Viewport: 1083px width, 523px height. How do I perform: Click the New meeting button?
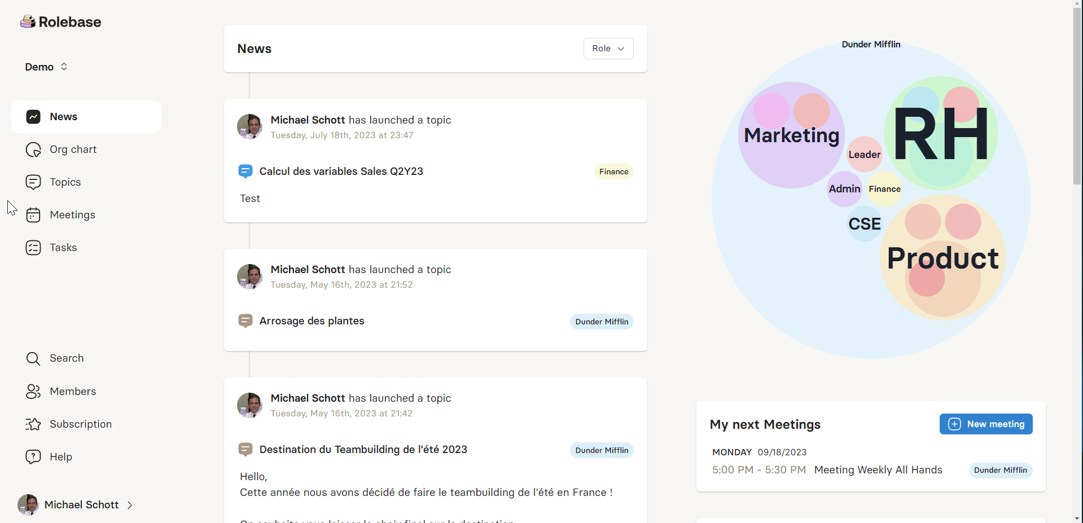point(985,424)
